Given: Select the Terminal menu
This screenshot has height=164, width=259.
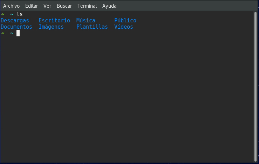Looking at the screenshot, I should (87, 6).
